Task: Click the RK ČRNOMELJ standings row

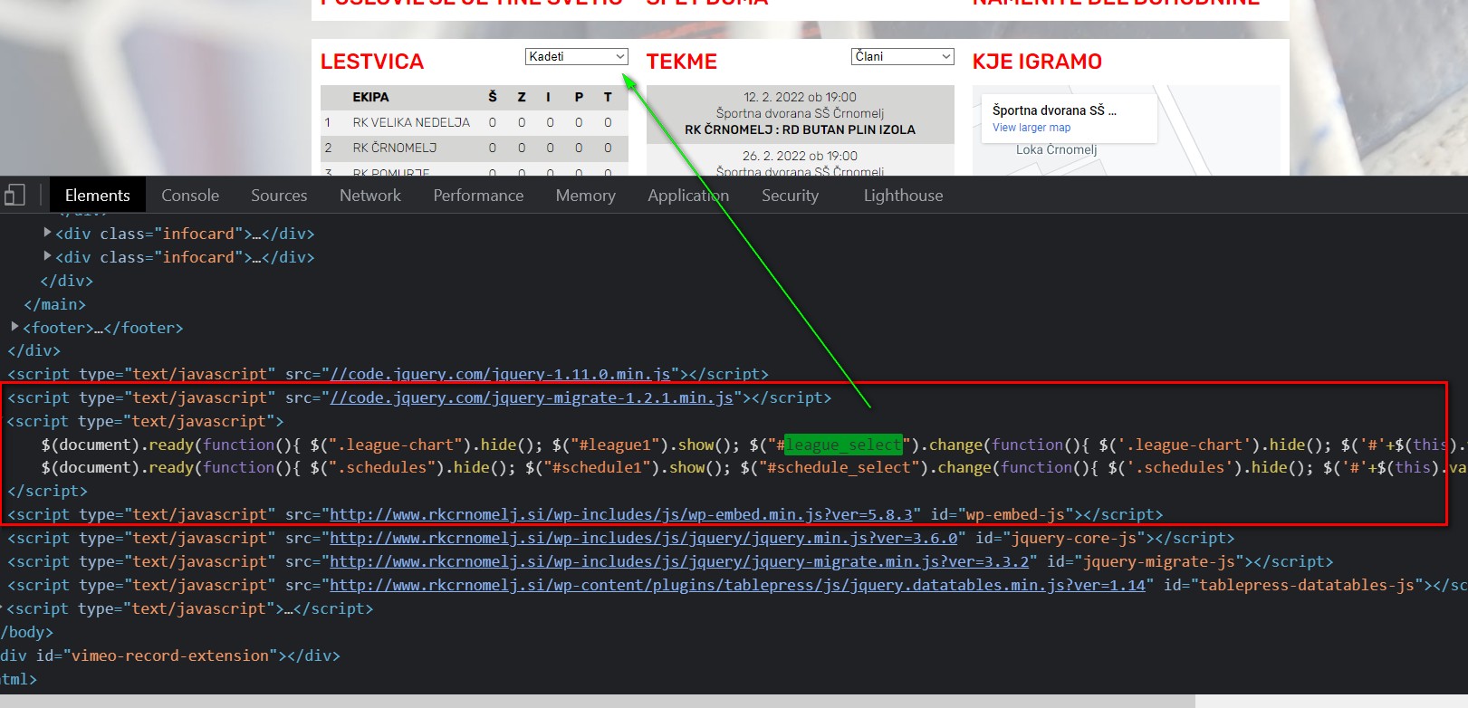Action: pyautogui.click(x=474, y=148)
